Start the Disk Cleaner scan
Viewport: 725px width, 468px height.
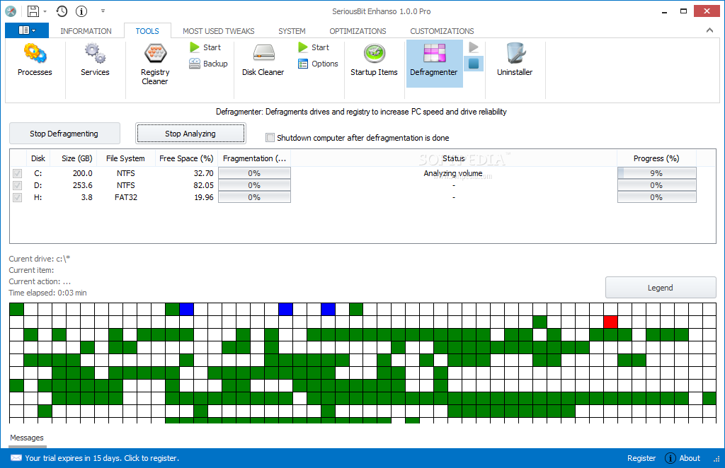point(314,47)
